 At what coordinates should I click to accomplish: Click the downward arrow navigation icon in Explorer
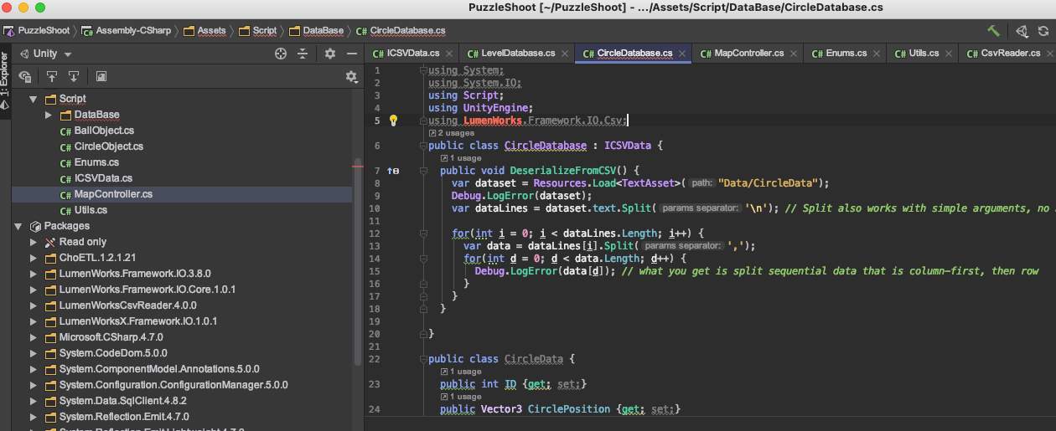coord(74,76)
